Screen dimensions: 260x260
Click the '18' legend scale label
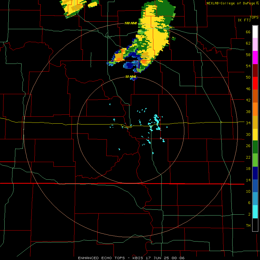coord(248,169)
